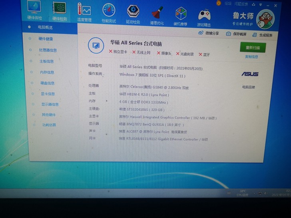291x218 pixels.
Task: Click the volume speaker icon in tray
Action: tap(266, 193)
